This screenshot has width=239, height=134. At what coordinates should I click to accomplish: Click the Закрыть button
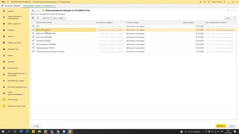point(232,126)
